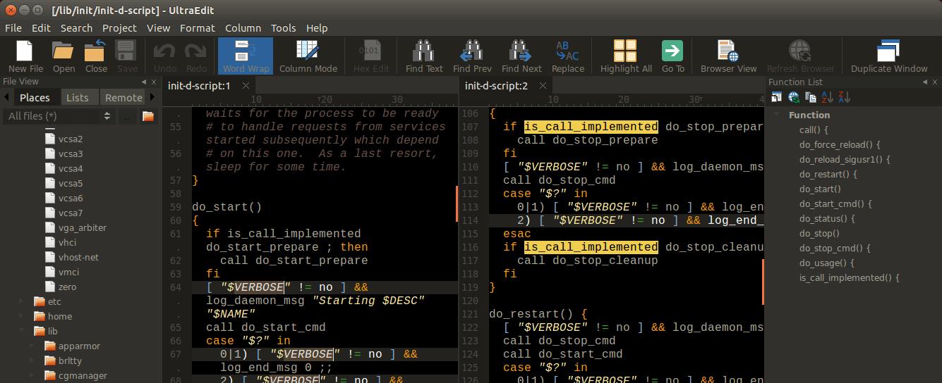The image size is (942, 383).
Task: Click the orange folder icon in File View
Action: (148, 116)
